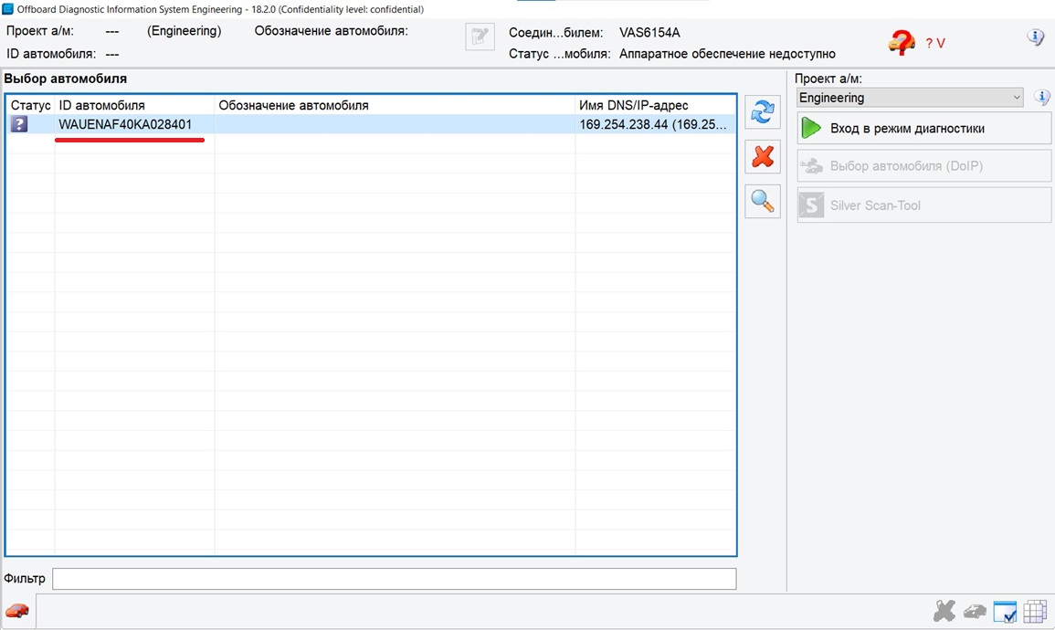The height and width of the screenshot is (630, 1055).
Task: Click the edit vehicle designation icon
Action: [x=480, y=37]
